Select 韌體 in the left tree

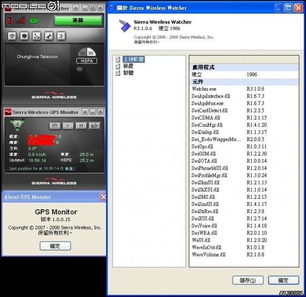[x=128, y=73]
